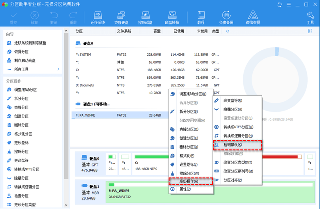Open the 克隆硬盘 clone disk tool
This screenshot has height=209, width=320.
[121, 18]
